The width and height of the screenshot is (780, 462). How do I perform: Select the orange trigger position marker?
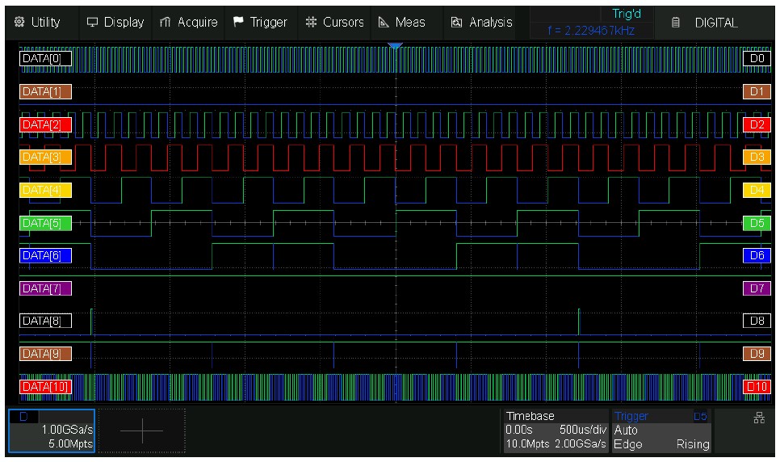coord(395,47)
